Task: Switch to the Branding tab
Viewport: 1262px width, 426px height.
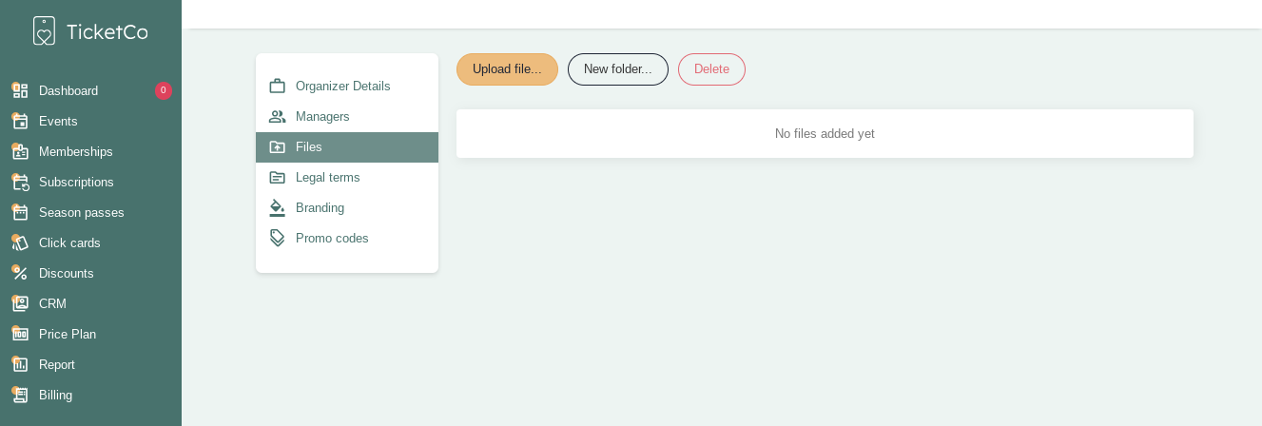Action: tap(347, 207)
